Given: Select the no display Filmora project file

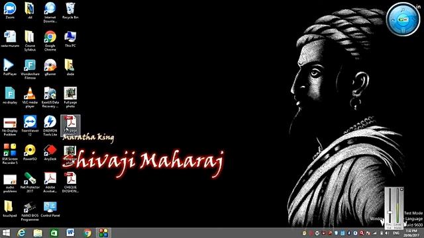Looking at the screenshot, I should pos(10,95).
